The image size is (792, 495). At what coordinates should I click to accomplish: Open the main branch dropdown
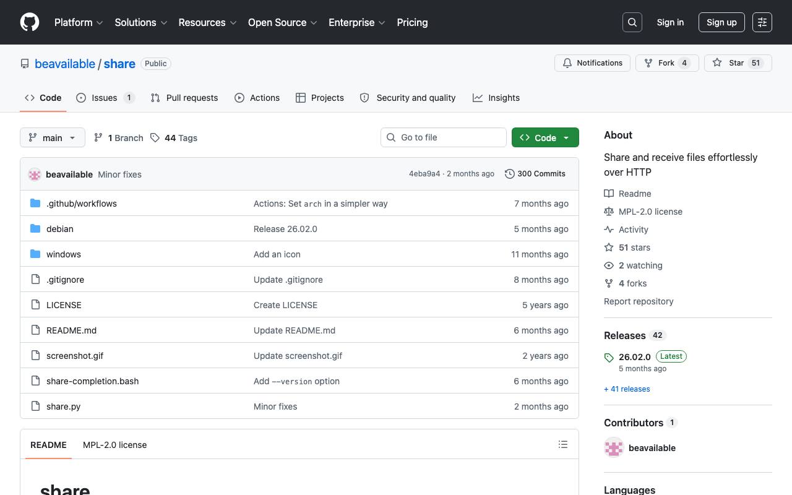53,137
